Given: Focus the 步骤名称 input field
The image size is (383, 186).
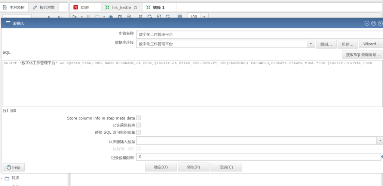Looking at the screenshot, I should pos(258,34).
